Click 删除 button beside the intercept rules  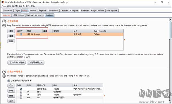11,96
